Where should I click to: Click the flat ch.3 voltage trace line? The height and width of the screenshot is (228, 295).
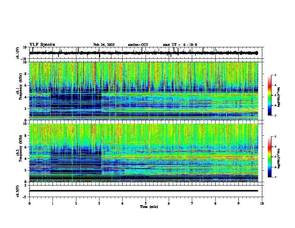pyautogui.click(x=143, y=191)
